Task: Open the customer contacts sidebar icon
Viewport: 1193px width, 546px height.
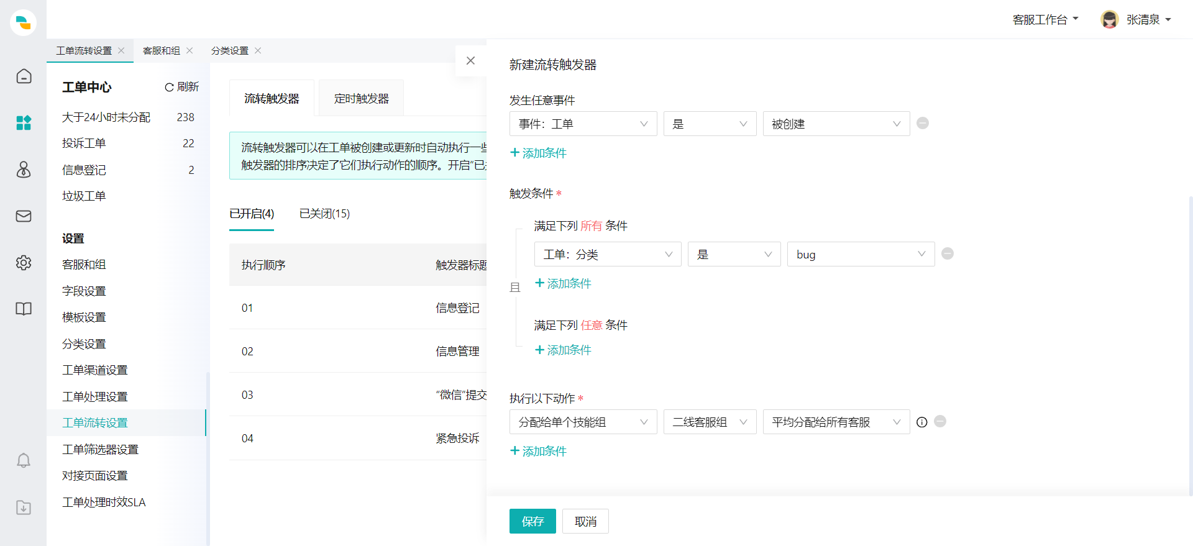Action: [x=24, y=170]
